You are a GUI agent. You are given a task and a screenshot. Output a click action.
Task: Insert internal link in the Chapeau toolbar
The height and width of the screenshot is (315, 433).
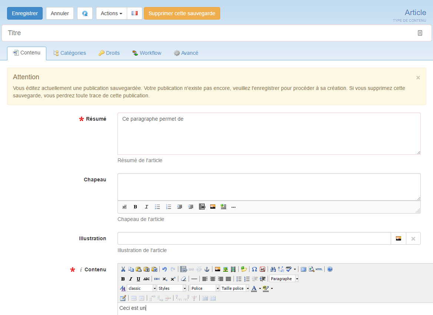pyautogui.click(x=202, y=207)
